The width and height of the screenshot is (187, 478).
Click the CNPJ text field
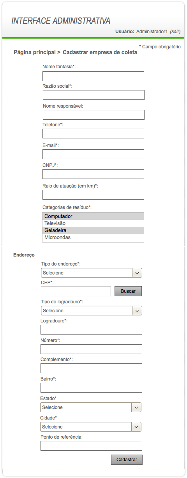tap(93, 174)
